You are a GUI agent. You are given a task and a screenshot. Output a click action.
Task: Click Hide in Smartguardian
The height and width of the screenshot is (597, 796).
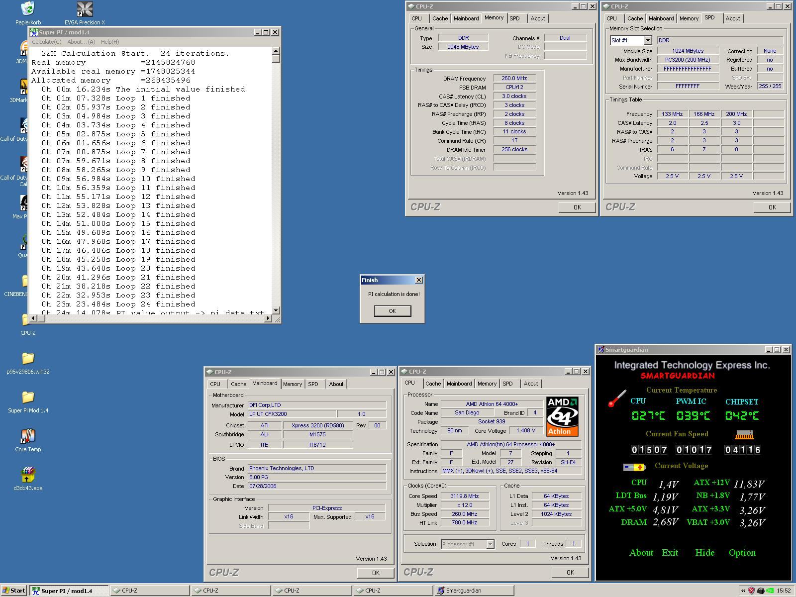click(704, 553)
